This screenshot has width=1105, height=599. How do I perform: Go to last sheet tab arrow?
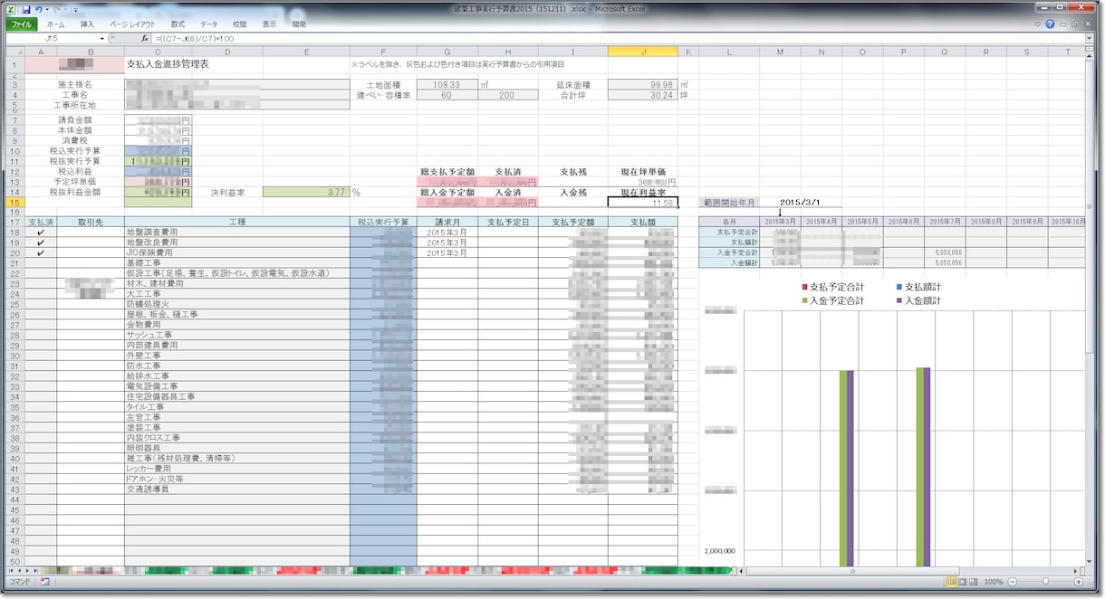click(x=37, y=571)
